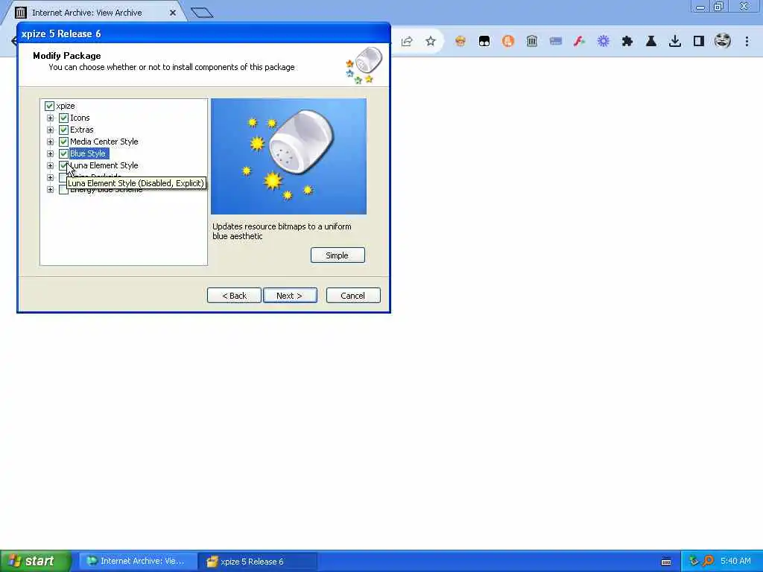
Task: Open Chrome downloads arrow icon
Action: coord(675,42)
